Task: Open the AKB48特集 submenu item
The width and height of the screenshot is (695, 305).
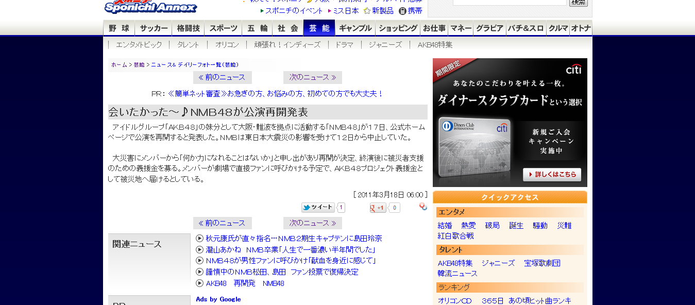Action: pyautogui.click(x=435, y=45)
